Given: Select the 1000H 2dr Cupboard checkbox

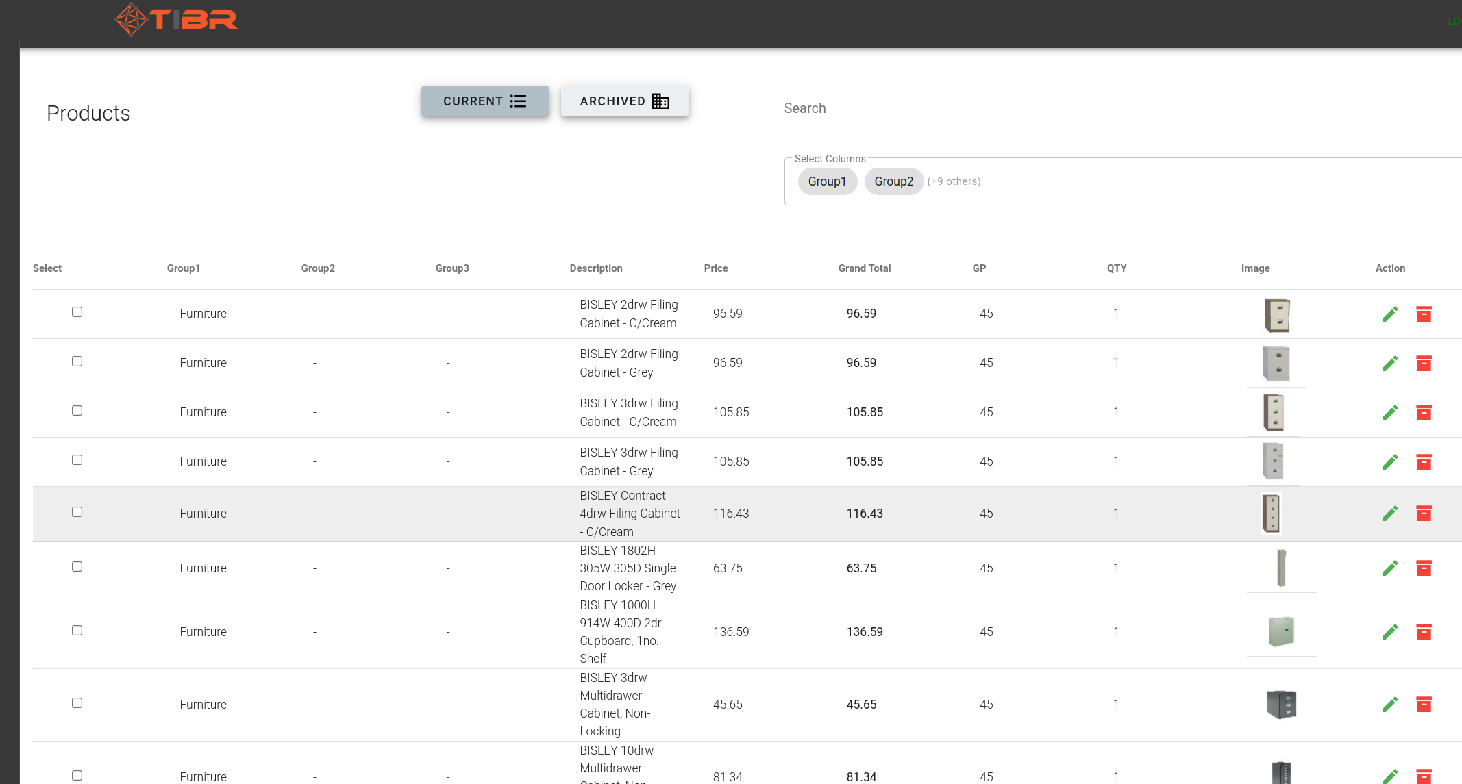Looking at the screenshot, I should coord(77,631).
